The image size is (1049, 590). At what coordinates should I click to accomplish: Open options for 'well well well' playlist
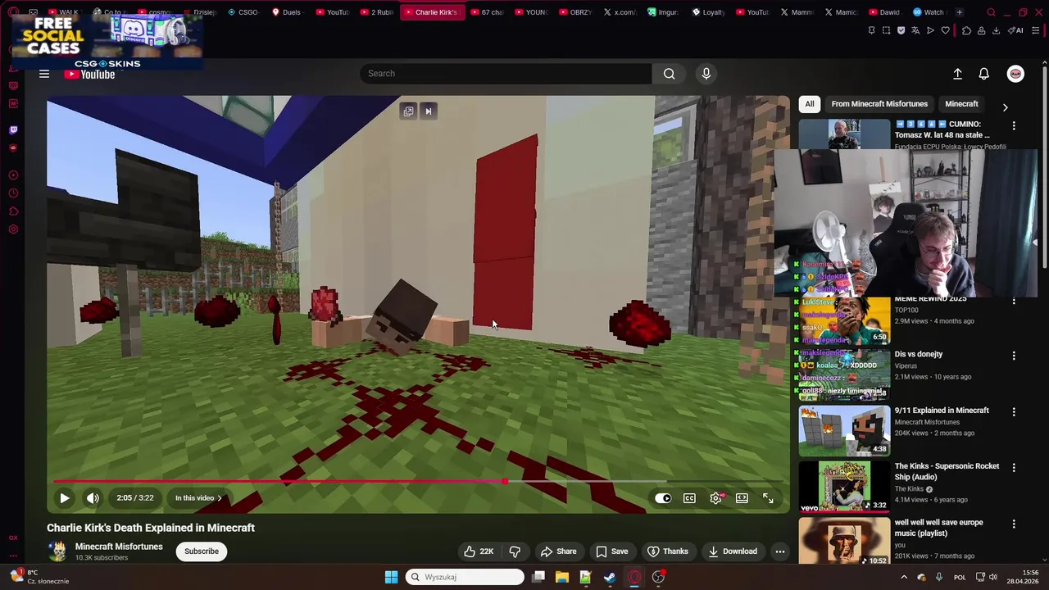[1014, 524]
